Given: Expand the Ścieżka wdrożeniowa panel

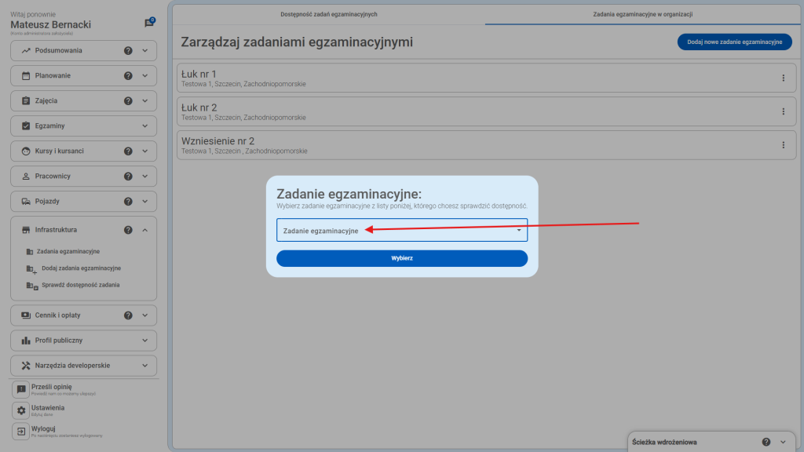Looking at the screenshot, I should click(784, 442).
